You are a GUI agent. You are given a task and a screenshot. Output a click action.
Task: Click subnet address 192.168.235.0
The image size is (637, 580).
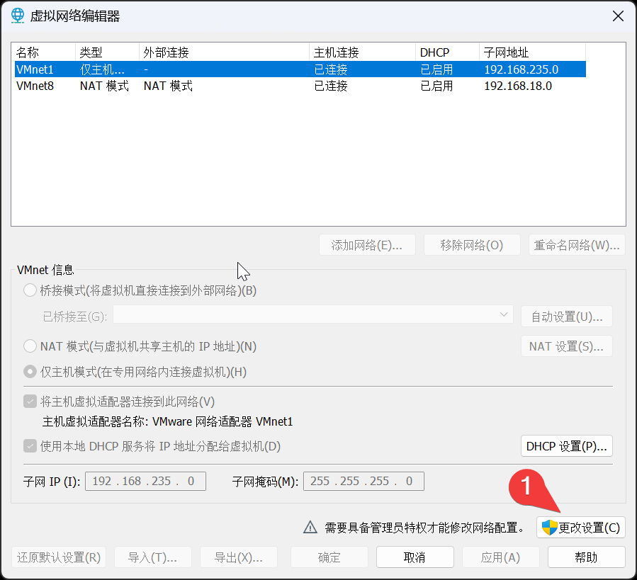pos(522,69)
